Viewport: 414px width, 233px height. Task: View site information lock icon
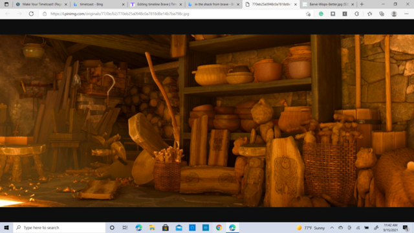45,14
